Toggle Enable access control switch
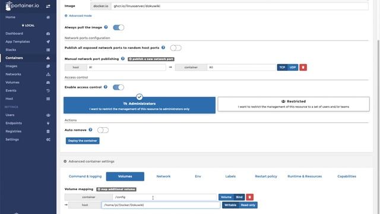This screenshot has height=214, width=380. [118, 87]
